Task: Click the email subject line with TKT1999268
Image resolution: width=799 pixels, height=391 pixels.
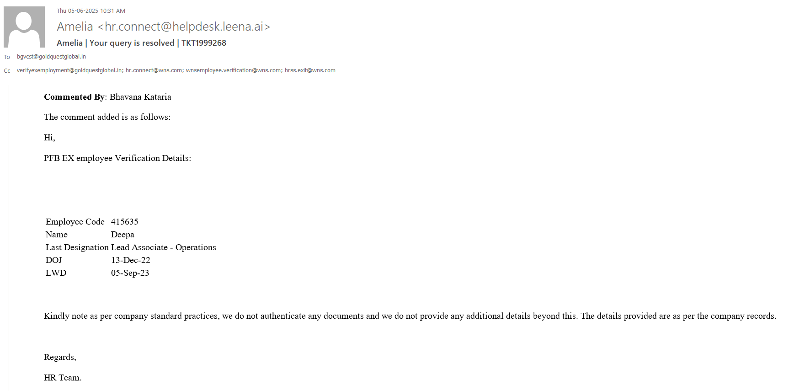Action: (x=141, y=43)
